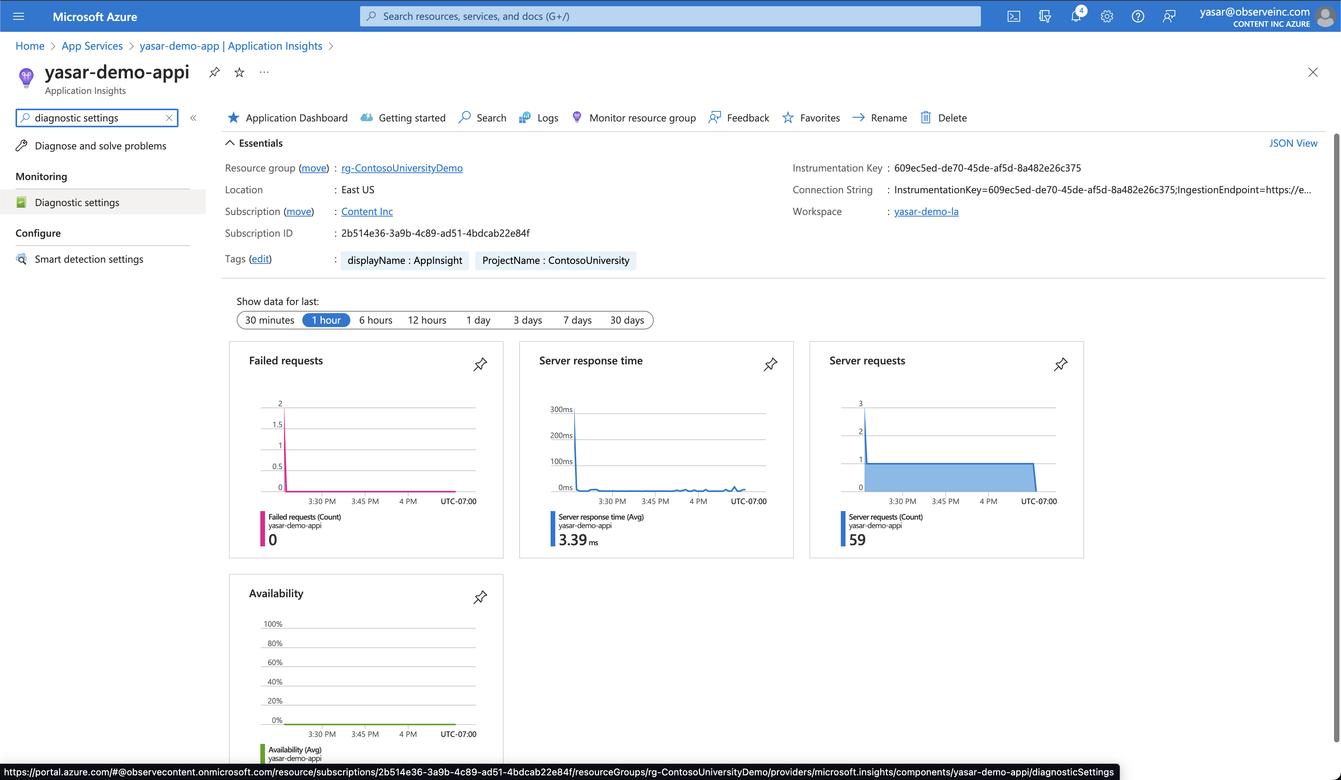Switch data range to 12 hours

tap(427, 320)
